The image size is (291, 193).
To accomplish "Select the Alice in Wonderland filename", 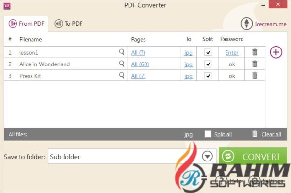I will 45,64.
